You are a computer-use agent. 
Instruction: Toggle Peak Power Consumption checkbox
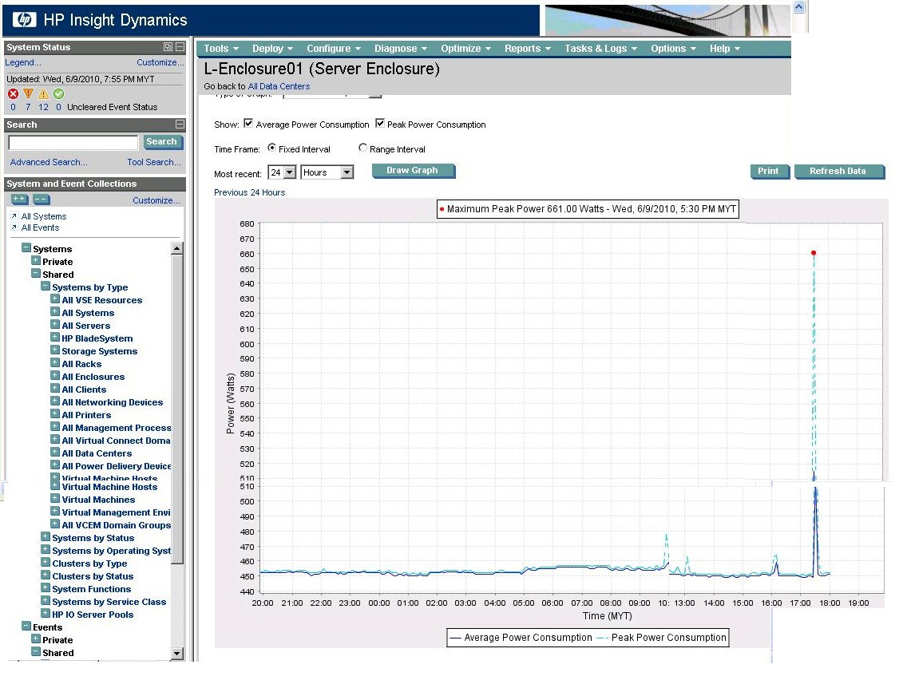[x=379, y=123]
